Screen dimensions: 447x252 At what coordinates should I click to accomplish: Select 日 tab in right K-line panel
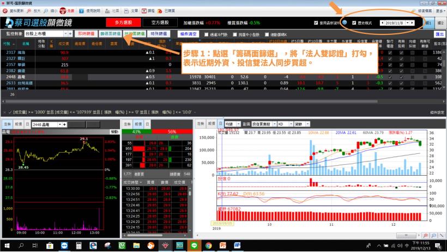(x=221, y=124)
